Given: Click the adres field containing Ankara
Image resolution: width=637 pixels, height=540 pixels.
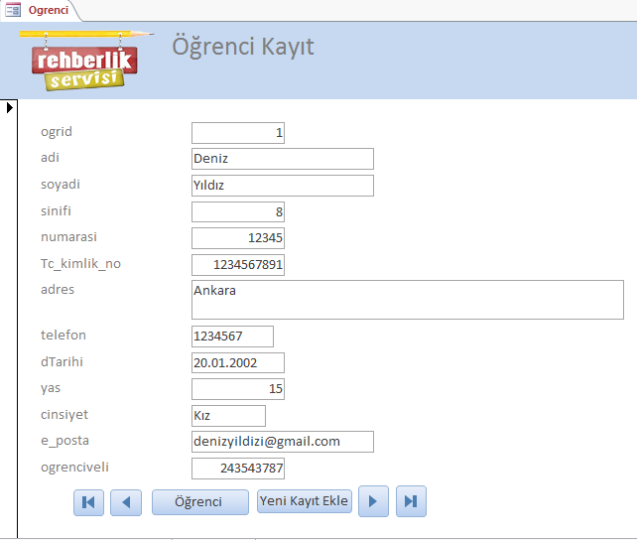Looking at the screenshot, I should [408, 300].
